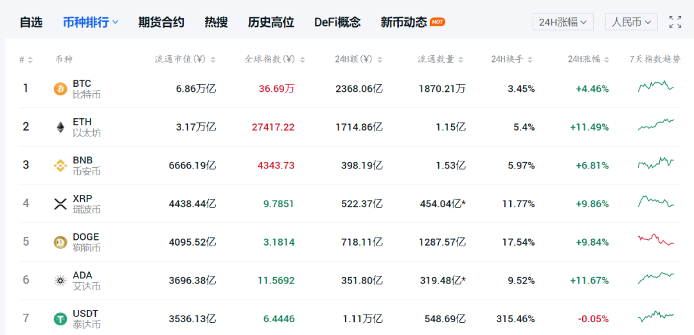The image size is (694, 335).
Task: Open the 人民币 currency dropdown
Action: coord(631,22)
